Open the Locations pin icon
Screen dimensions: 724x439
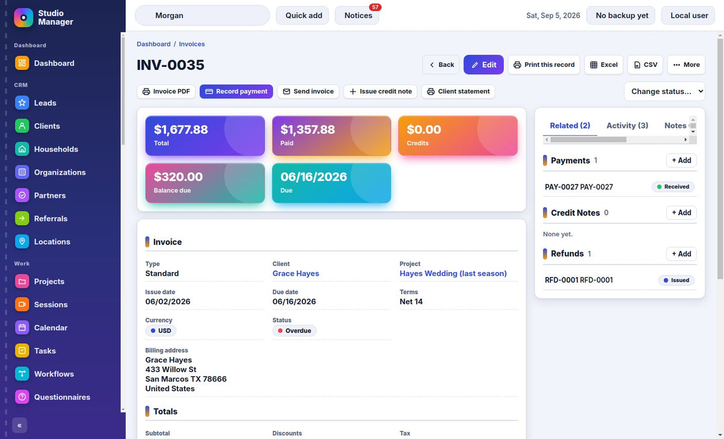(x=22, y=241)
